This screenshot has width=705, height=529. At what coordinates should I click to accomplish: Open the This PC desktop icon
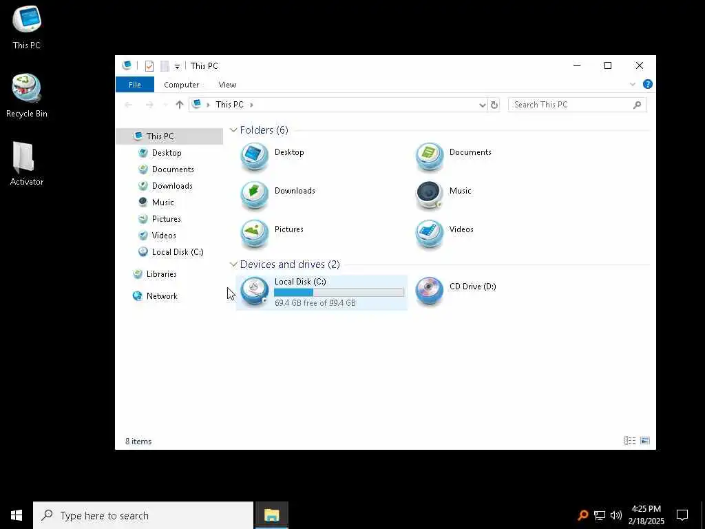(27, 27)
